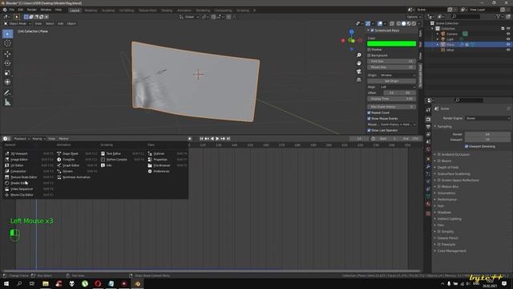Click the viewport pan hand icon
This screenshot has height=289, width=513.
point(359,63)
